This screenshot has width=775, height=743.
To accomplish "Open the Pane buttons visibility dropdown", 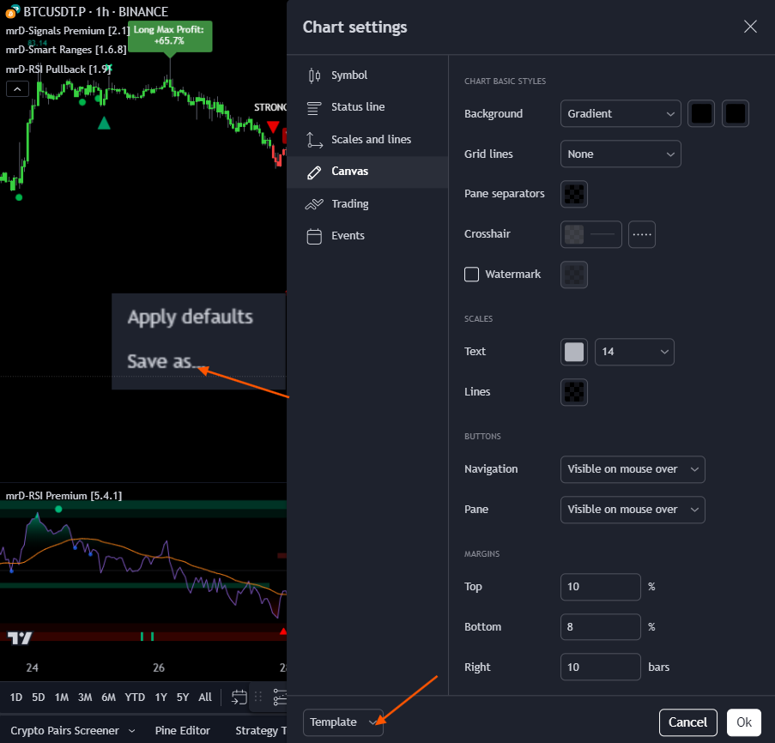I will pos(633,510).
